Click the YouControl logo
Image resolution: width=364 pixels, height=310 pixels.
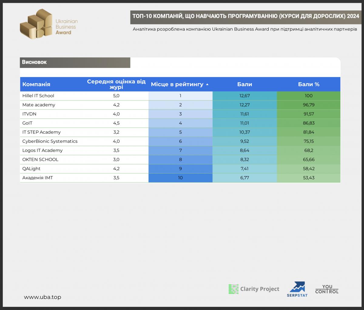pos(327,289)
